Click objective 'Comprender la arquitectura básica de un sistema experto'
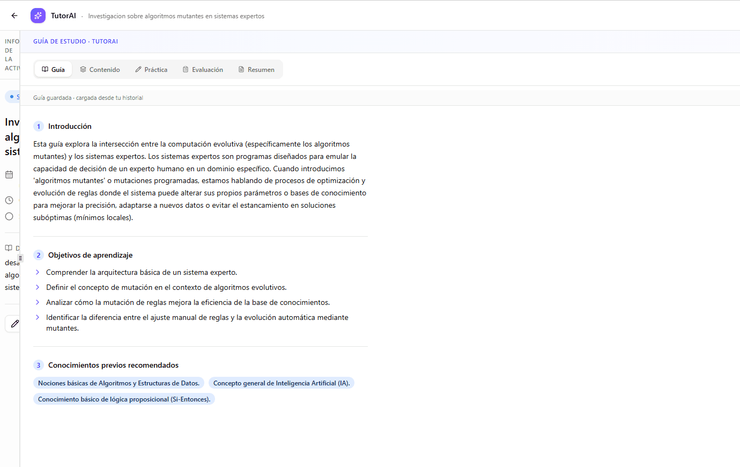The width and height of the screenshot is (740, 467). (x=142, y=272)
